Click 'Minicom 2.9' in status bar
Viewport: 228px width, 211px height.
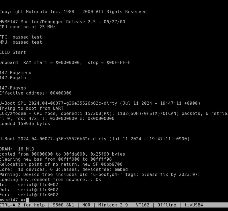[x=113, y=205]
